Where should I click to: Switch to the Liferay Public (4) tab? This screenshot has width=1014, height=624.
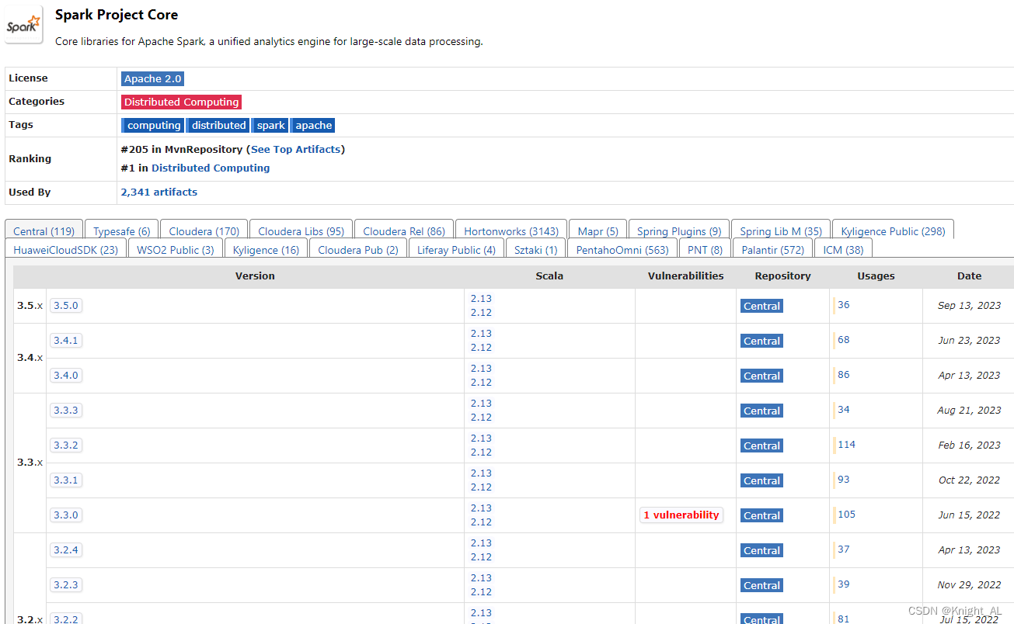456,250
